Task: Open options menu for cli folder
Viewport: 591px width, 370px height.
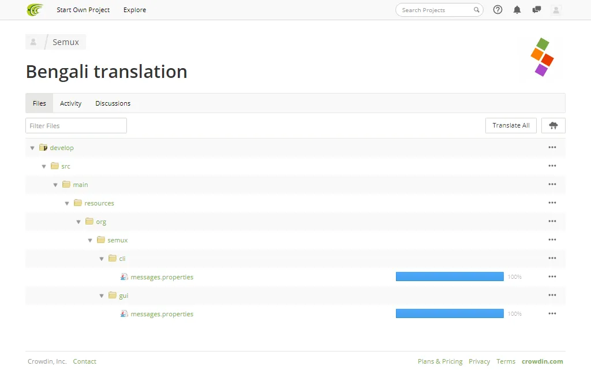Action: [x=552, y=258]
